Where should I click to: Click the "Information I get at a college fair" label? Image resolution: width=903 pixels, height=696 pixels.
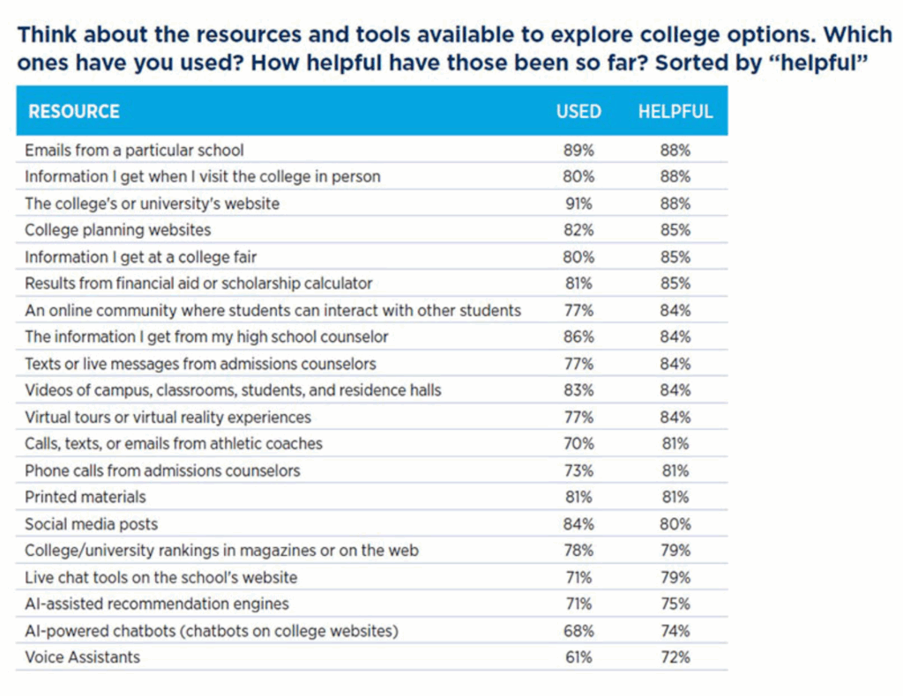(141, 257)
